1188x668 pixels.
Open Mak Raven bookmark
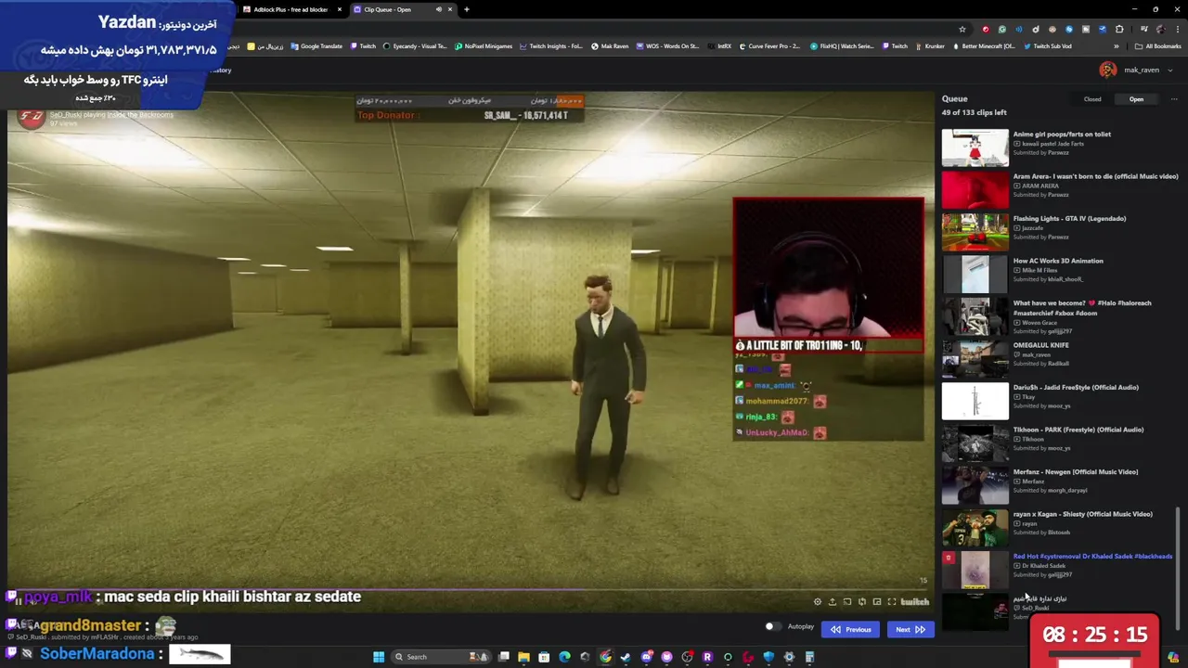610,45
